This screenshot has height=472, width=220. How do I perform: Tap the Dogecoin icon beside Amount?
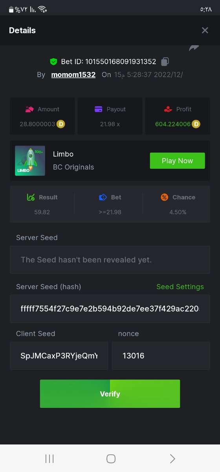coord(61,124)
